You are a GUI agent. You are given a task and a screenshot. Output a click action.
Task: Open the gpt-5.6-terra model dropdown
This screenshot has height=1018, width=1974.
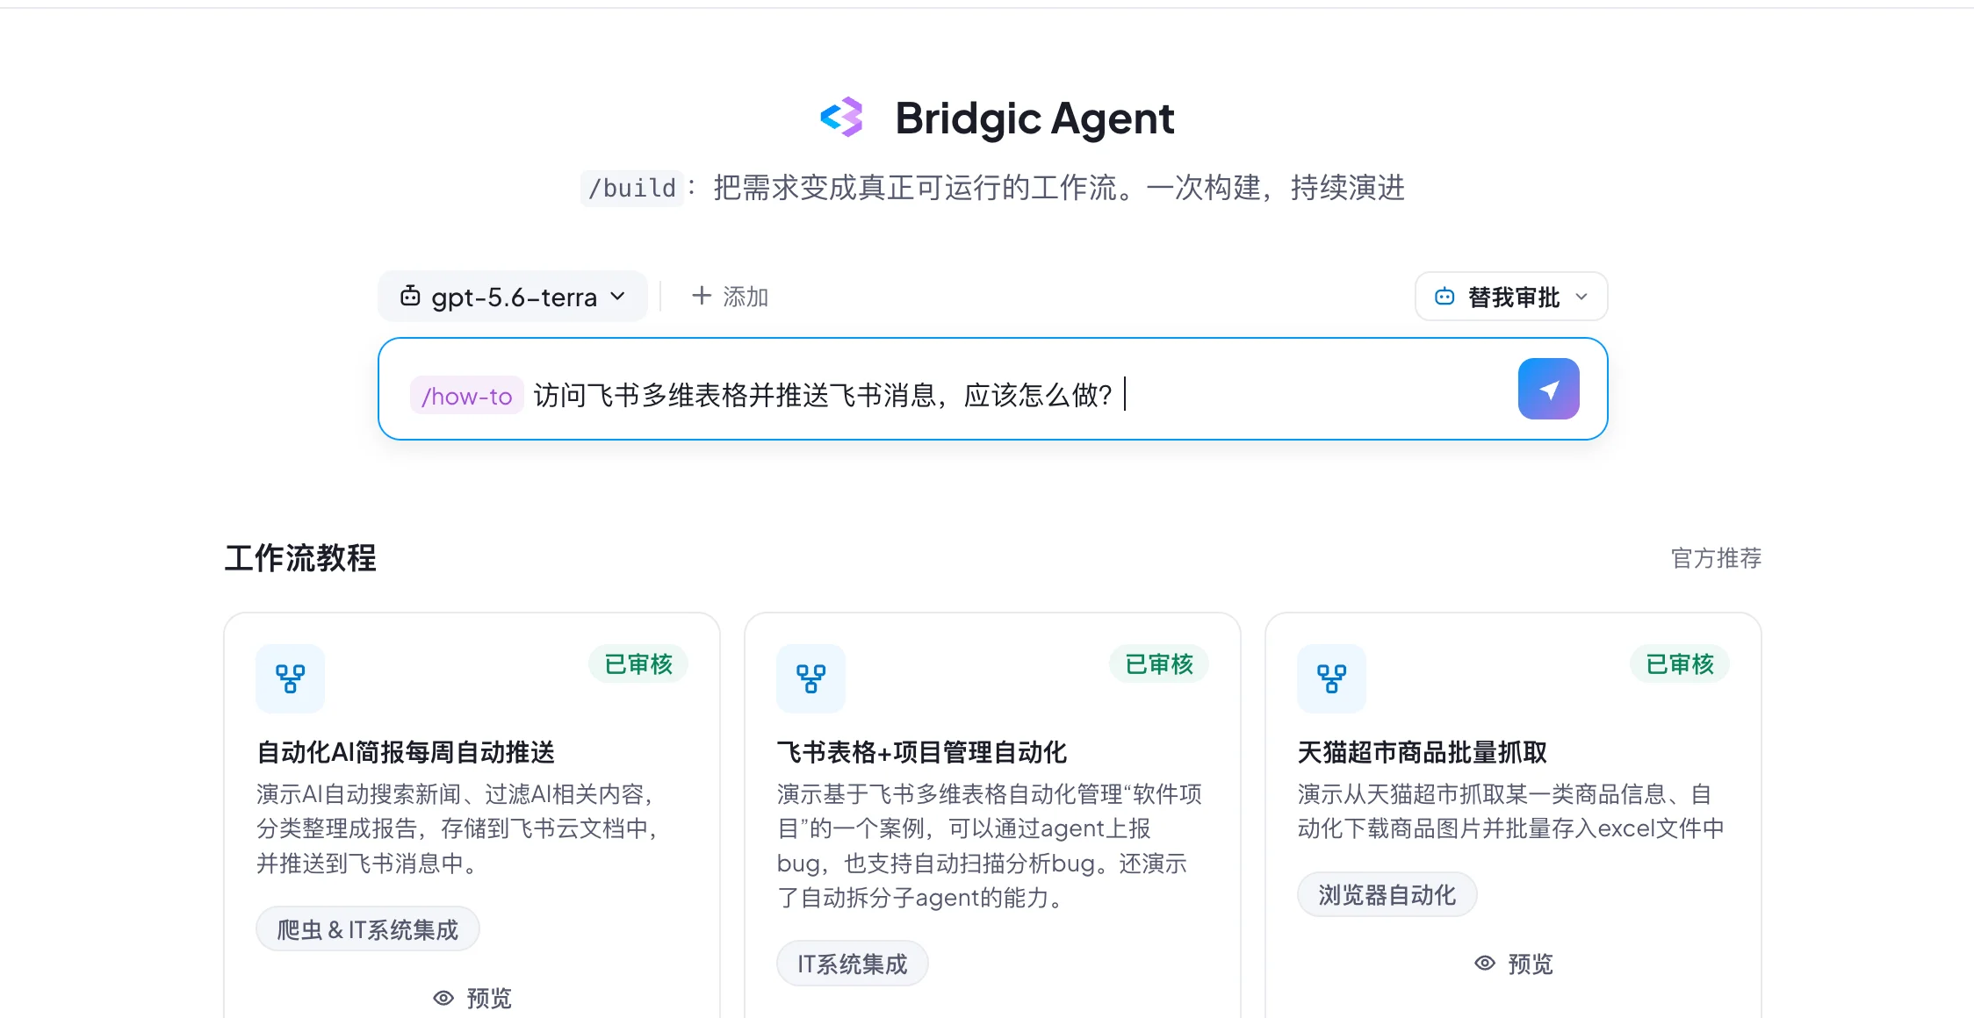pyautogui.click(x=513, y=297)
